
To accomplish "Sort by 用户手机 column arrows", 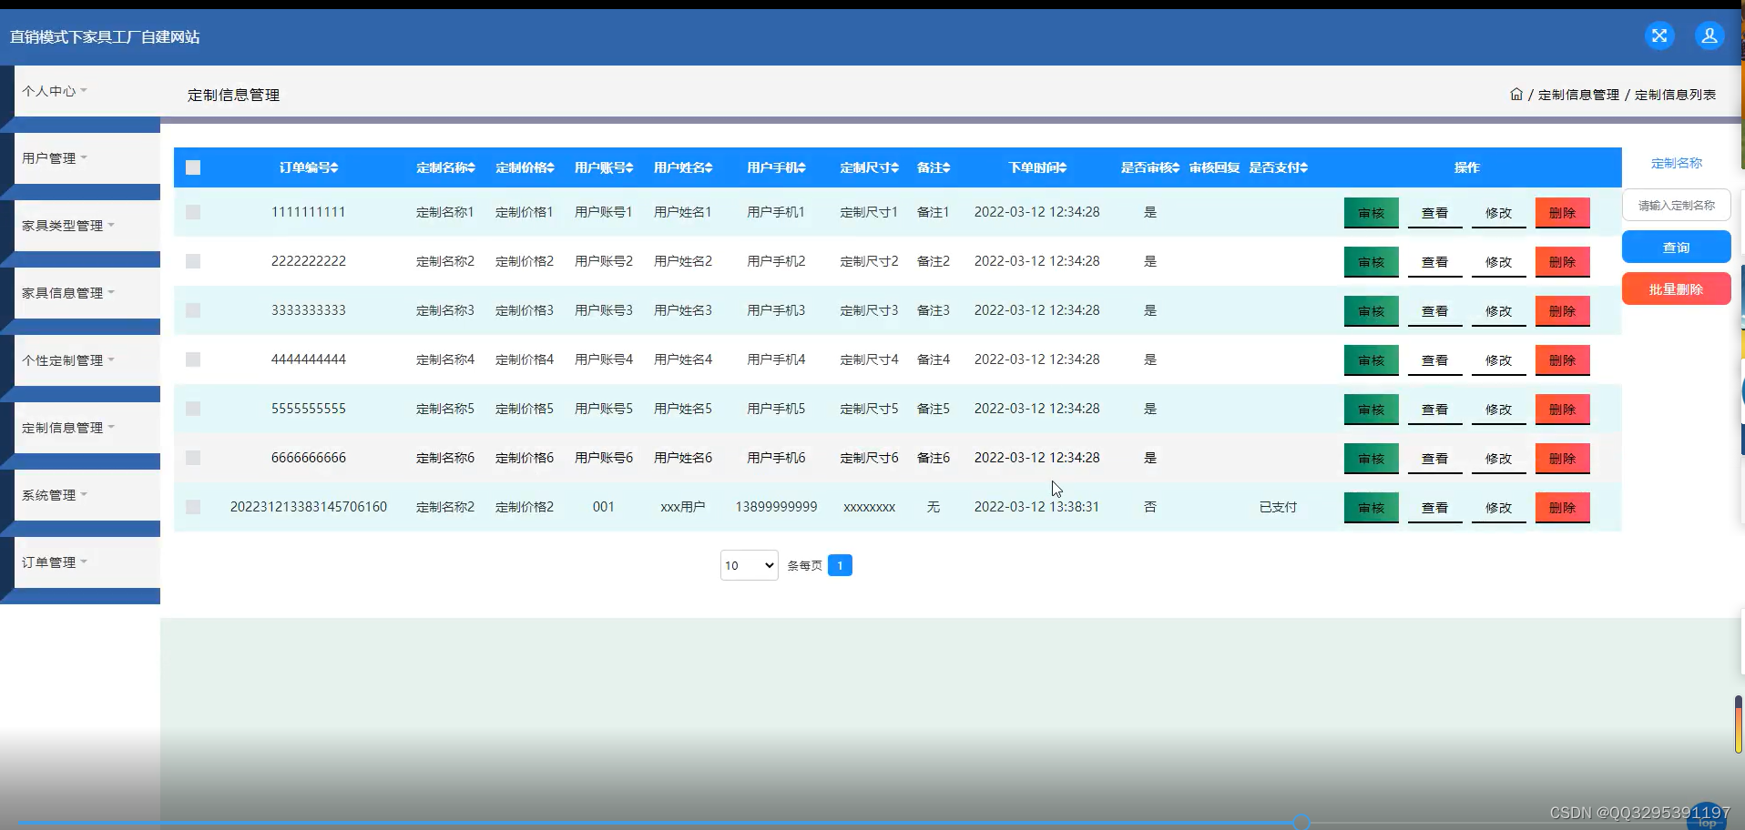I will (801, 167).
